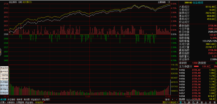Click the 最低指数 value 2593.71

click(x=212, y=53)
